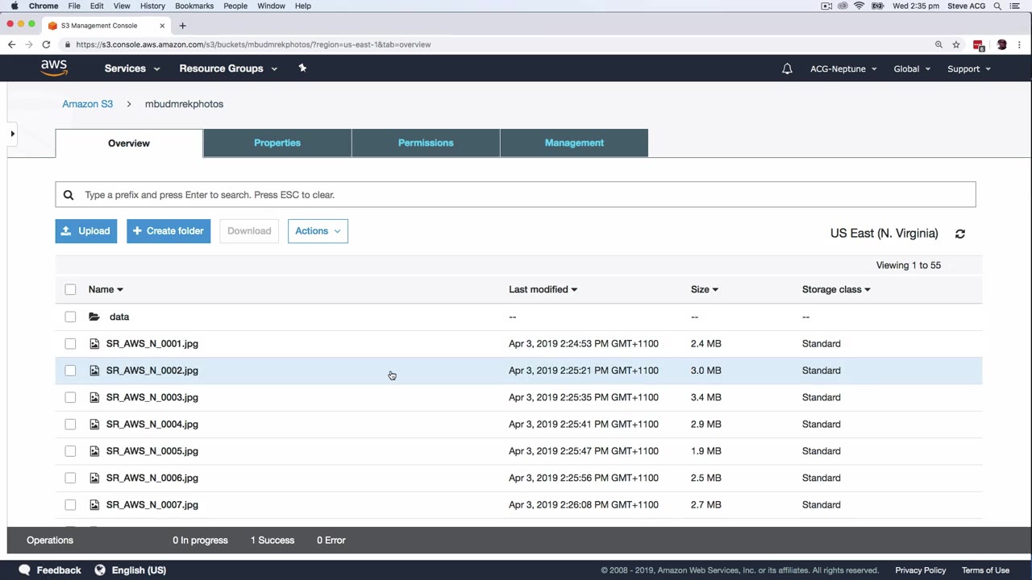
Task: Select the checkbox for SR_AWS_N_0003.jpg
Action: click(x=70, y=397)
